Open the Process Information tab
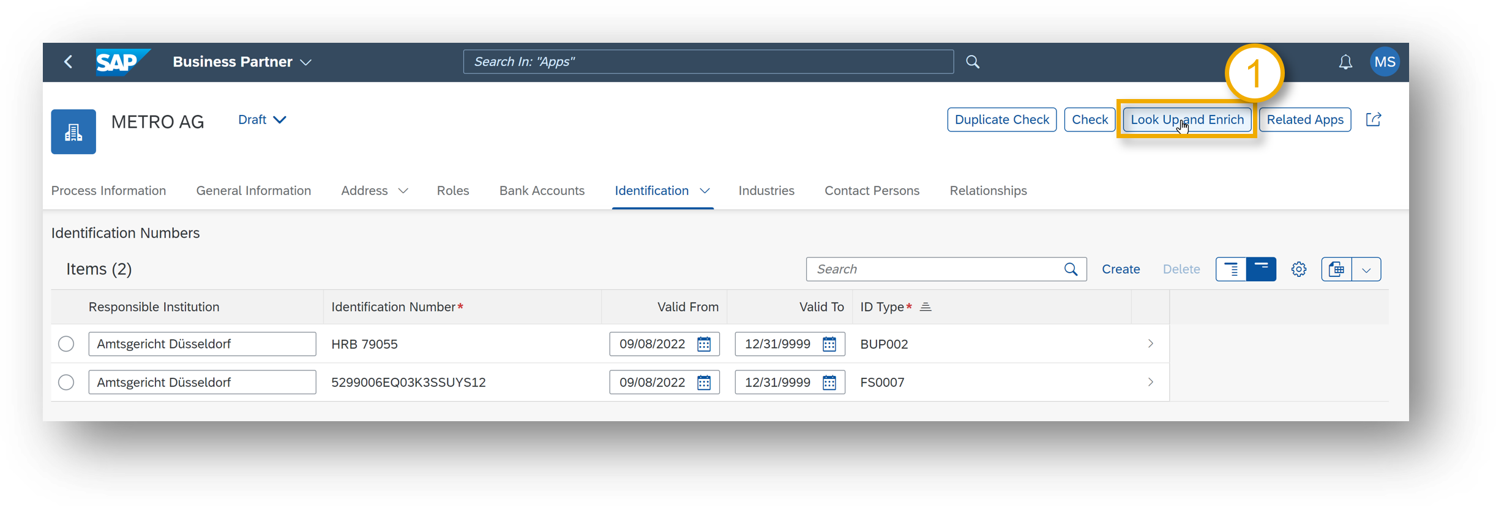The image size is (1496, 508). (108, 191)
